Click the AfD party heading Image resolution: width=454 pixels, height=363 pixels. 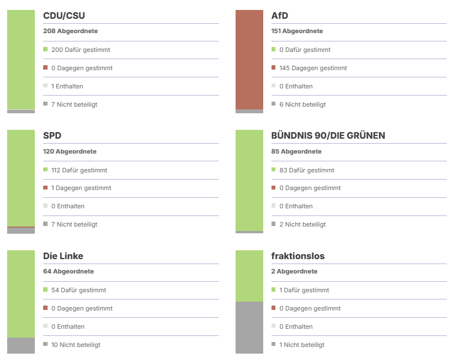pos(280,15)
